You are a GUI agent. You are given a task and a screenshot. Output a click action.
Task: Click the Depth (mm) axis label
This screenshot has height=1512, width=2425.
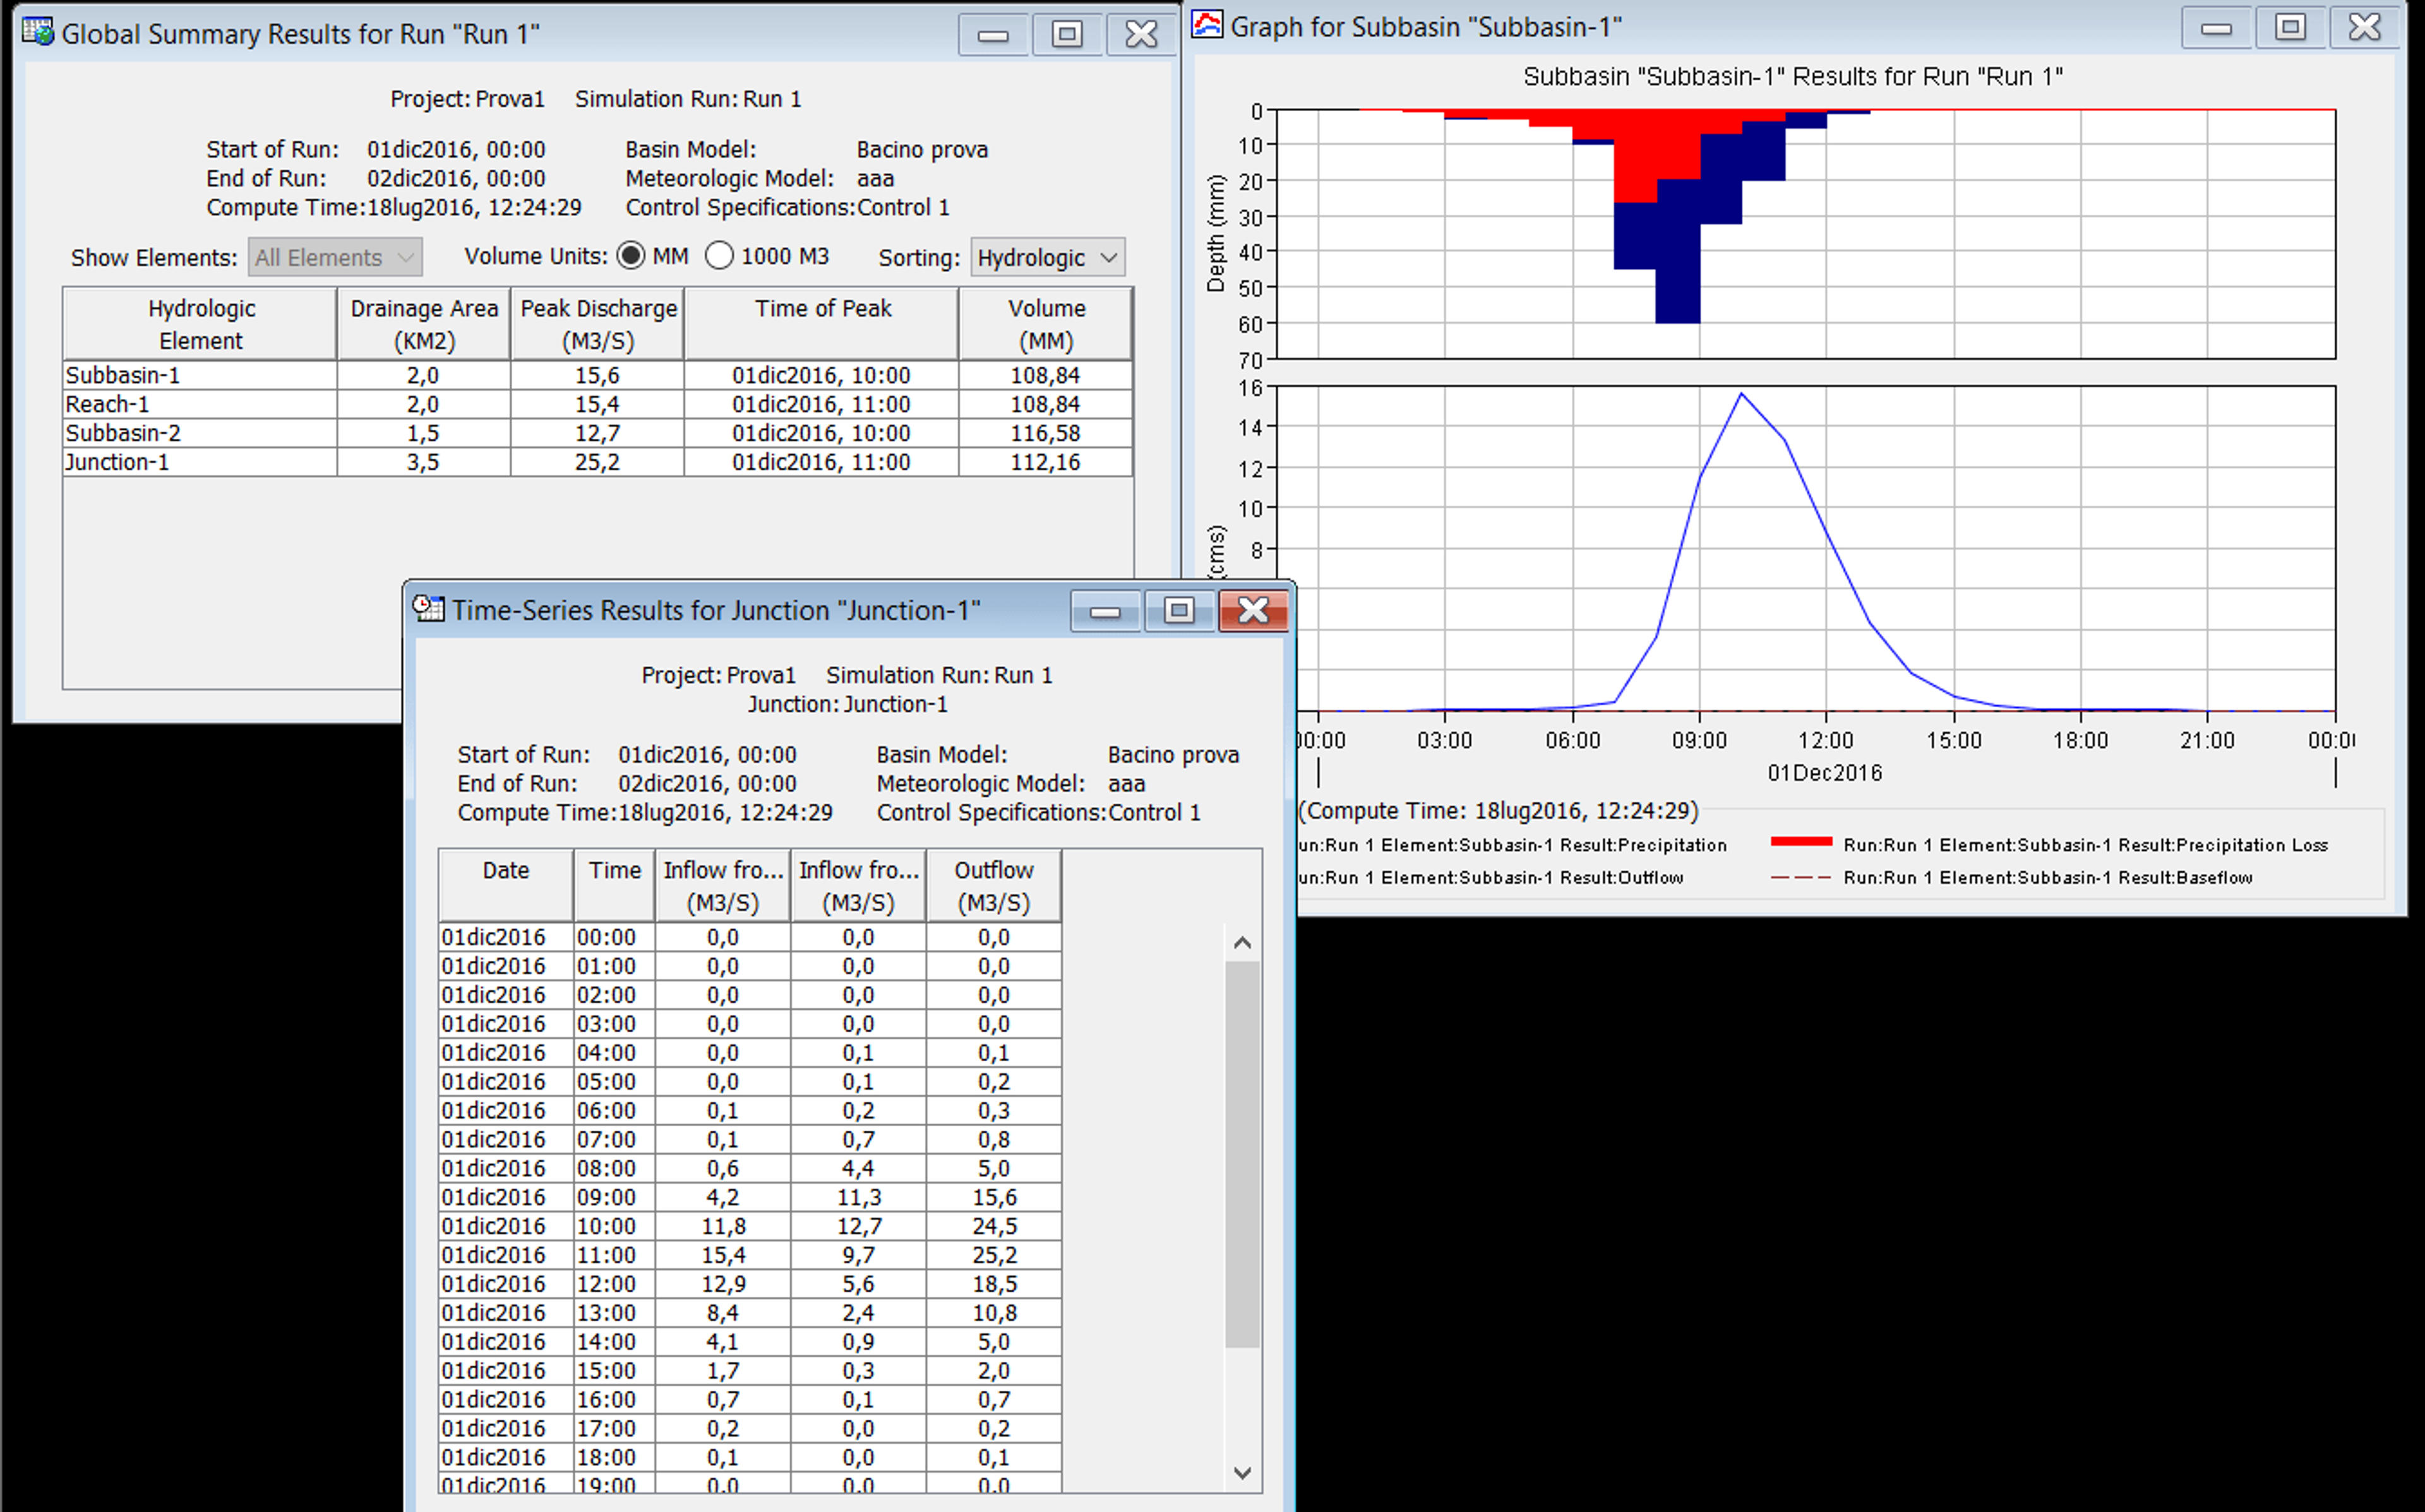pos(1215,233)
